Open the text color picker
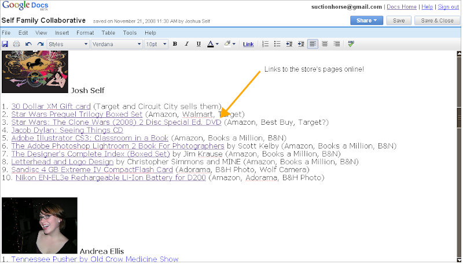463x264 pixels. click(x=213, y=44)
